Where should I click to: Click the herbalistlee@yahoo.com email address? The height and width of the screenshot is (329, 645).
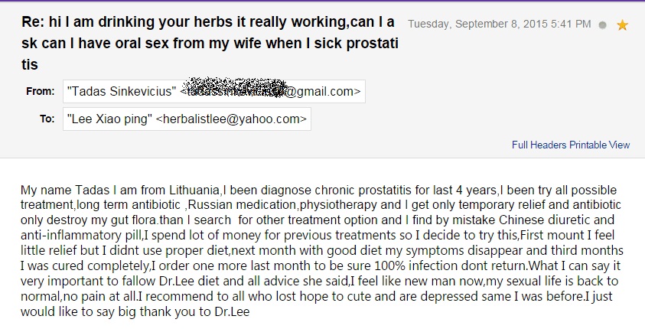click(x=232, y=119)
